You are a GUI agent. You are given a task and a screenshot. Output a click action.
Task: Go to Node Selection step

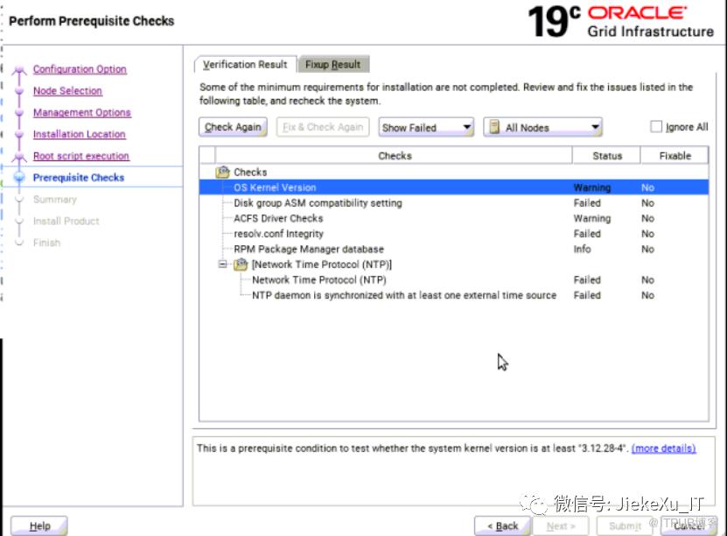click(67, 91)
